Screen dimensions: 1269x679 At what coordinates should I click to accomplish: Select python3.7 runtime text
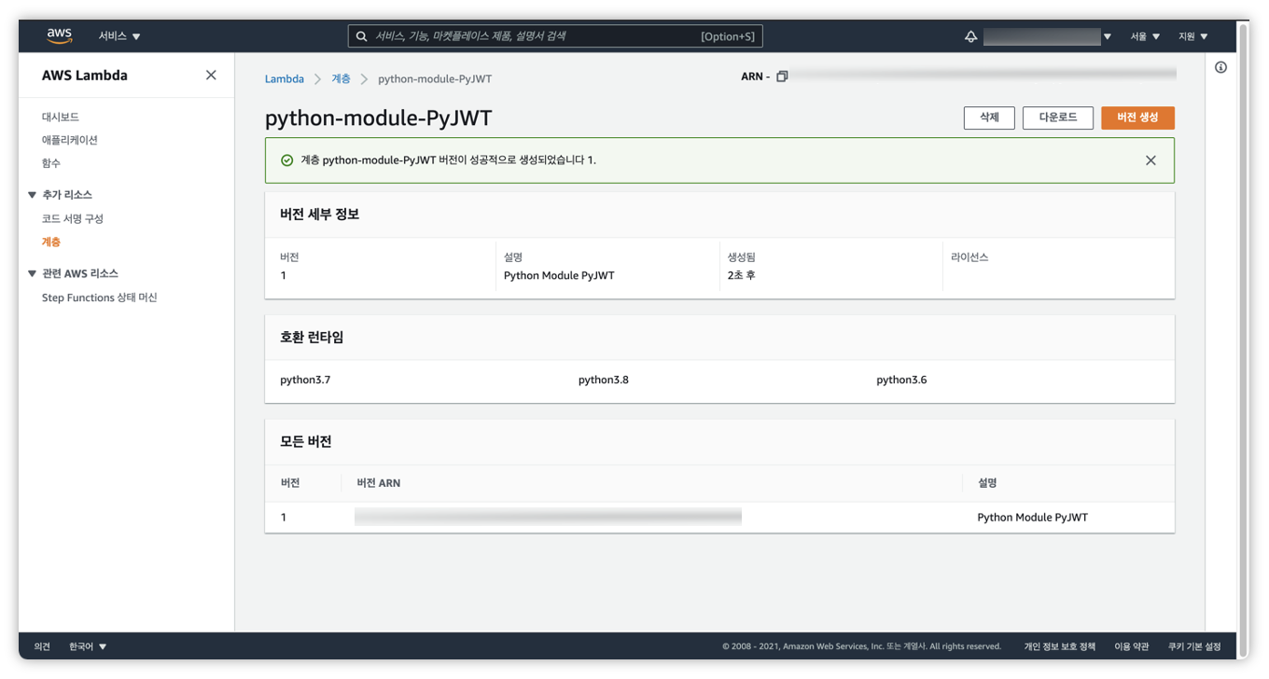[305, 381]
